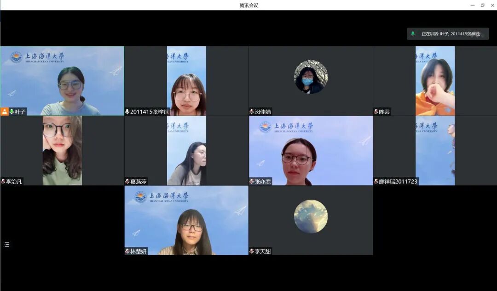Click 李天甜's circular sky avatar
Screen dimensions: 497x291
pos(311,216)
